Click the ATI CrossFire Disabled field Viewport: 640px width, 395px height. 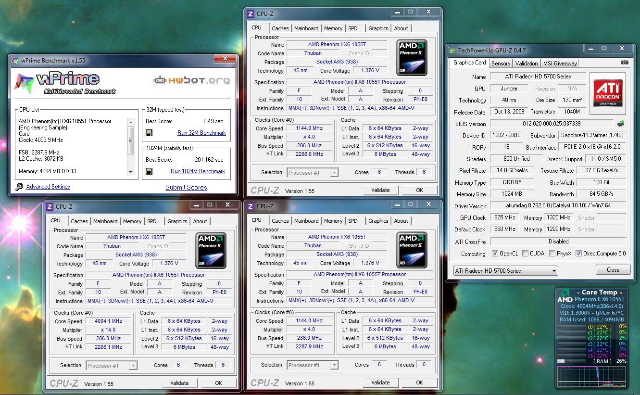[x=558, y=242]
